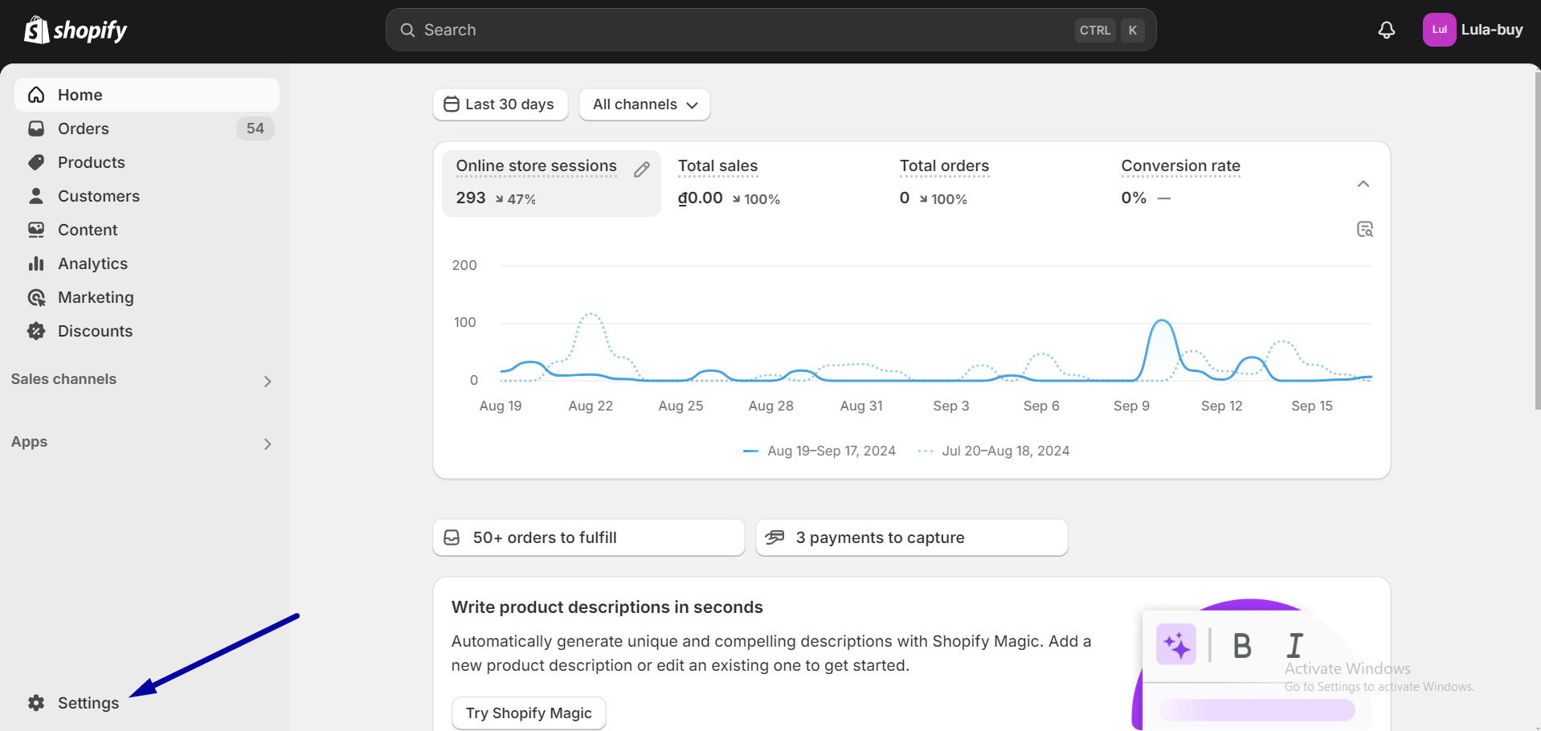
Task: Click the orders to fulfill inbox icon
Action: [x=452, y=537]
